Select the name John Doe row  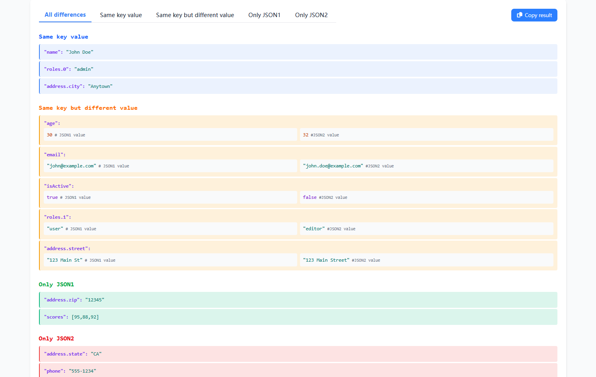tap(298, 52)
